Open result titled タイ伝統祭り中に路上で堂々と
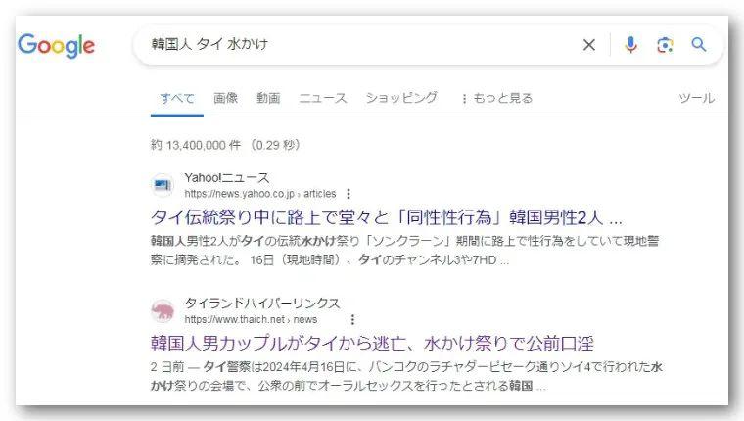744x421 pixels. (x=387, y=217)
